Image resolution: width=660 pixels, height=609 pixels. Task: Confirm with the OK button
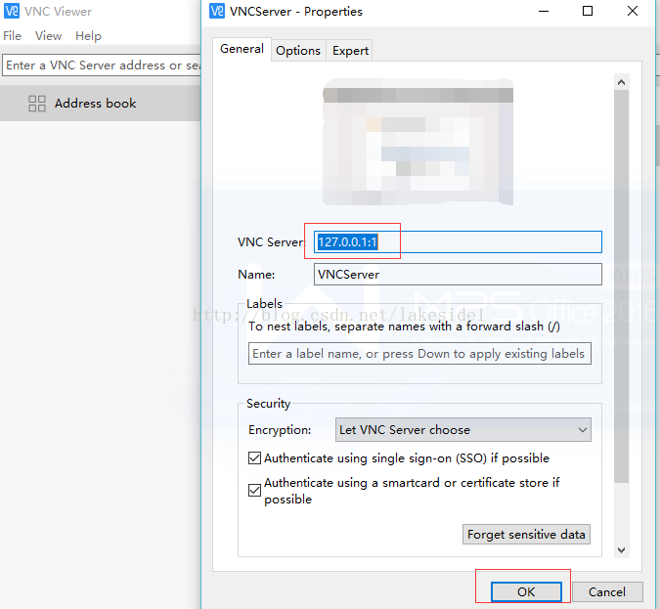pyautogui.click(x=526, y=591)
